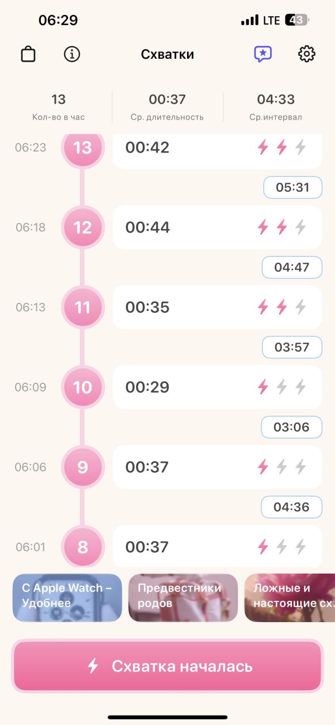
Task: Open the settings gear icon
Action: coord(307,54)
